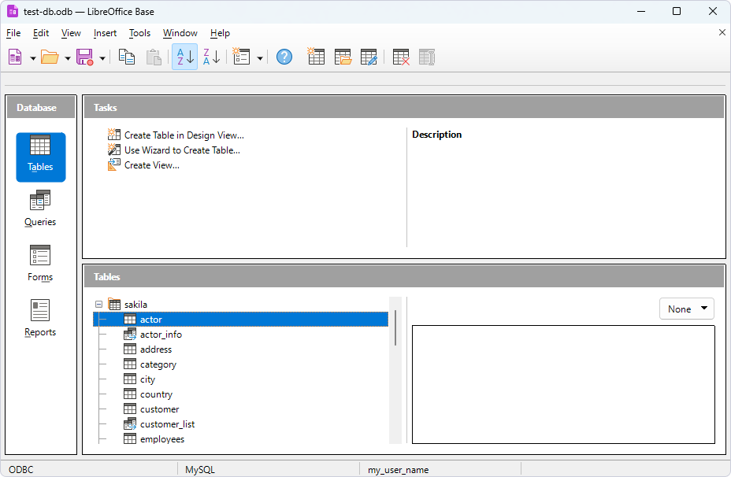Toggle the Sort Ascending A-Z button
Image resolution: width=731 pixels, height=477 pixels.
pos(184,57)
